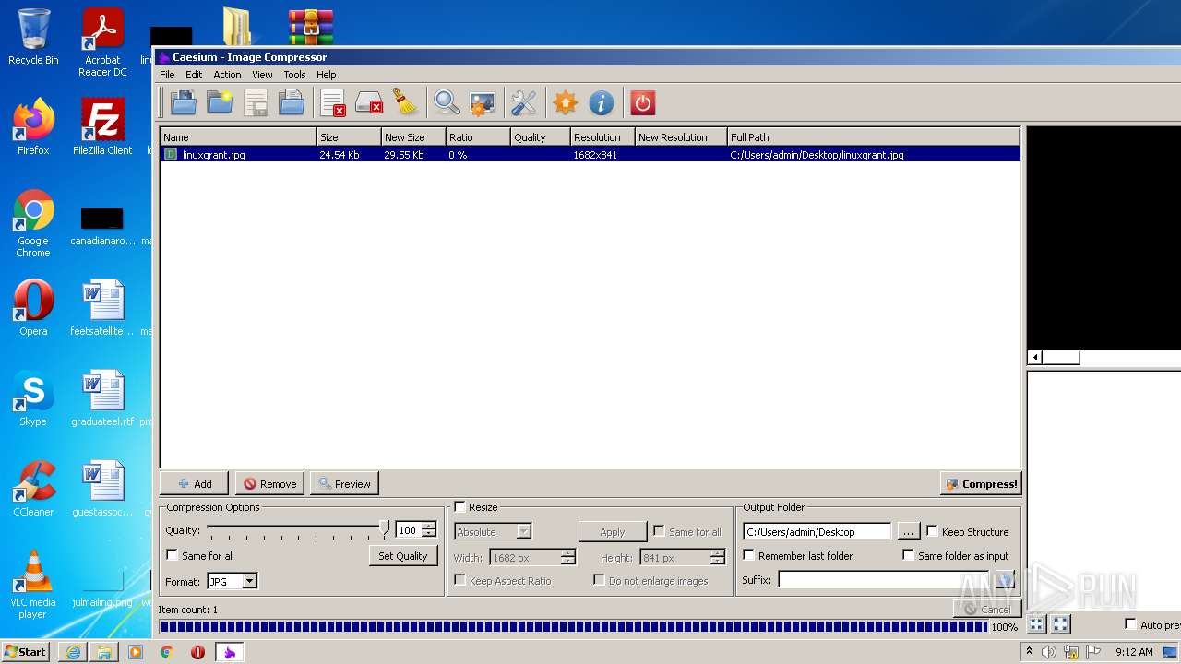Screen dimensions: 1181x664
Task: Click the Add Pictures toolbar icon
Action: click(x=183, y=102)
